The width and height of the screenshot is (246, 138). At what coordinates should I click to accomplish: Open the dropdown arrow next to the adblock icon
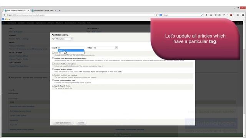coord(233,15)
